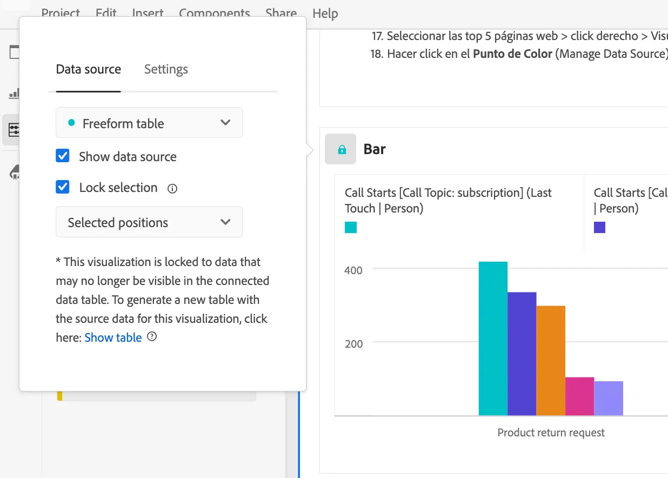Open the Share menu

click(x=281, y=14)
